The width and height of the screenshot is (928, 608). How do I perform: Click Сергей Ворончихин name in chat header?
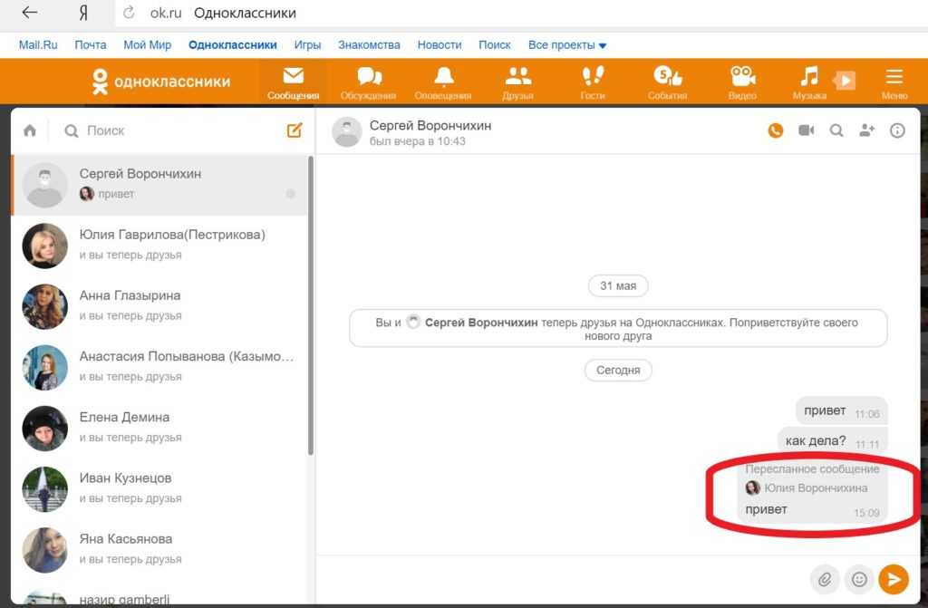click(x=430, y=126)
